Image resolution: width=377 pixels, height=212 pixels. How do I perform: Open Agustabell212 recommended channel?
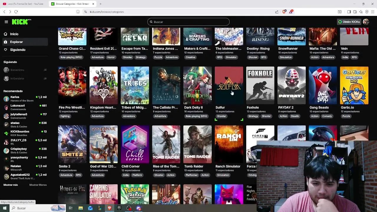click(25, 177)
